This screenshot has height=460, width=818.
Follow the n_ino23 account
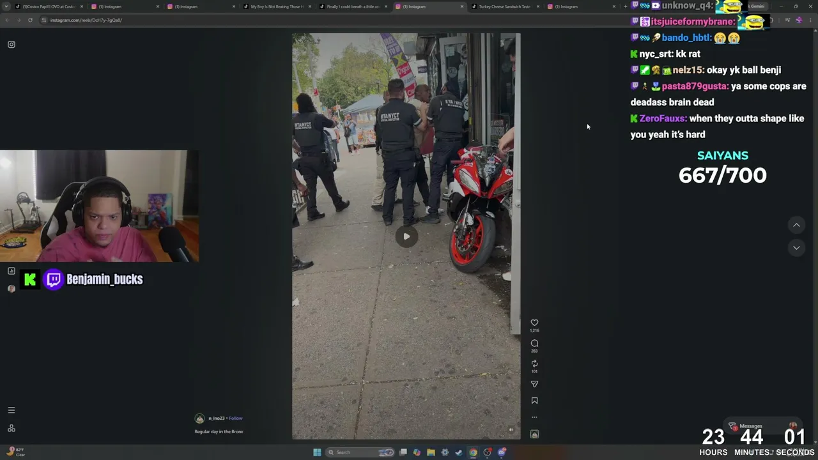pos(236,418)
